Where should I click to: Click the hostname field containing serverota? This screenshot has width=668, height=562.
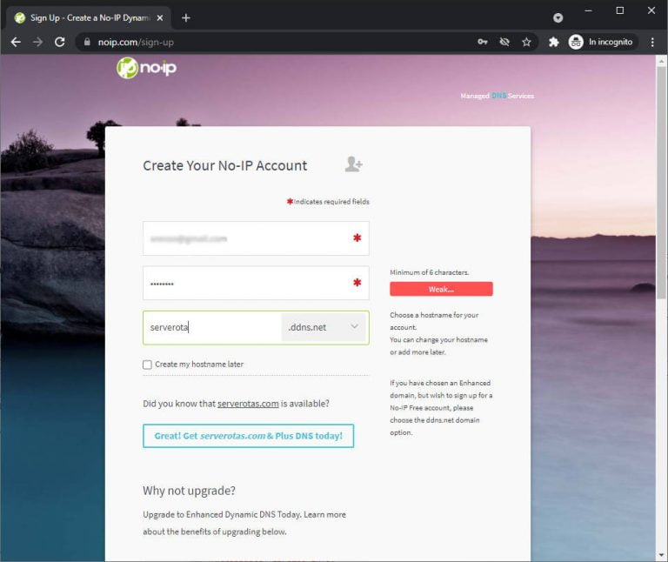[x=213, y=327]
